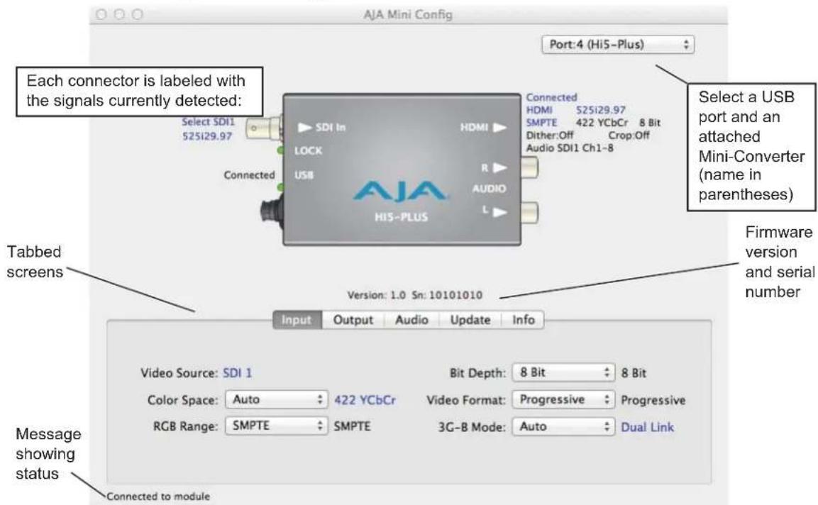Click the Audio SDI1 Ch1-8 label
Screen dimensions: 818x505
[570, 148]
